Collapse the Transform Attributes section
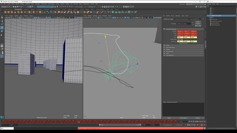Screen dimensions: 237x133 184,29
